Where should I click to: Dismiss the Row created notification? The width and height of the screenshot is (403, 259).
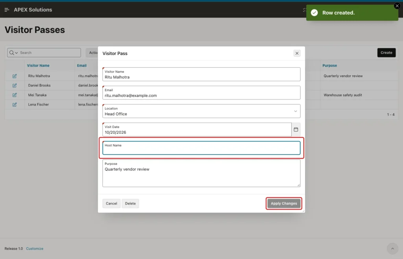pyautogui.click(x=397, y=6)
